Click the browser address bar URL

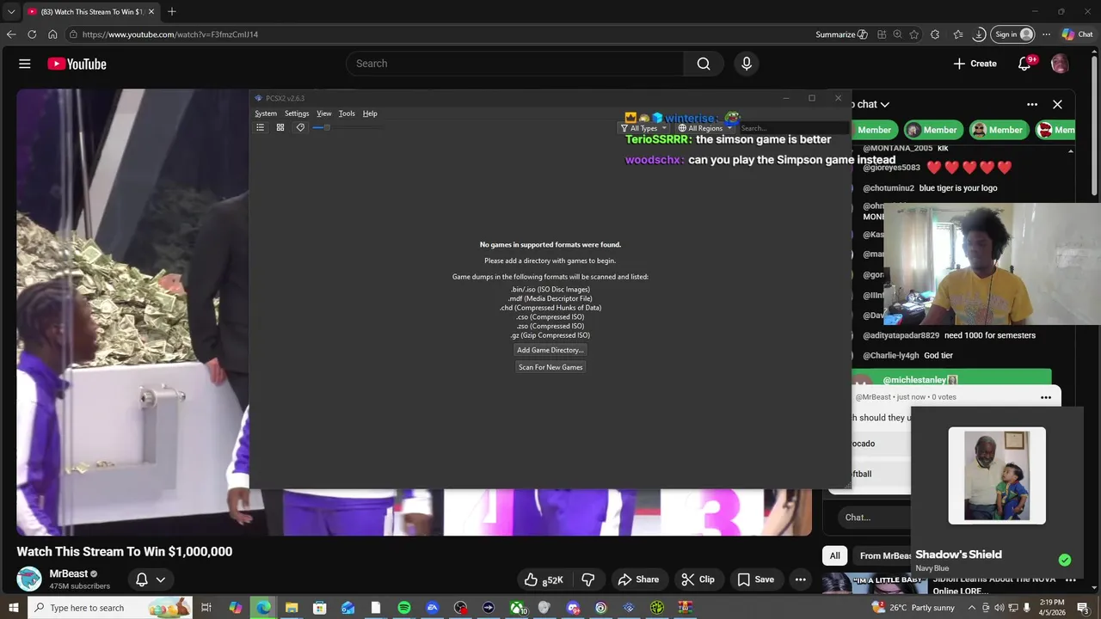(170, 34)
